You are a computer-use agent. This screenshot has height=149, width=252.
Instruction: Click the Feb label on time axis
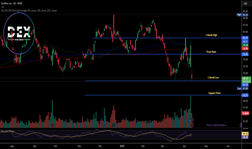click(x=143, y=146)
